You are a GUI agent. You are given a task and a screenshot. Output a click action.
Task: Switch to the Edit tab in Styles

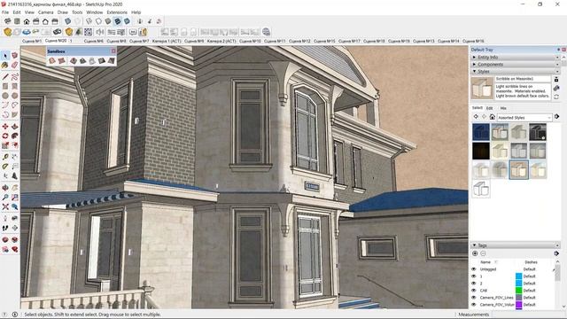coord(489,108)
